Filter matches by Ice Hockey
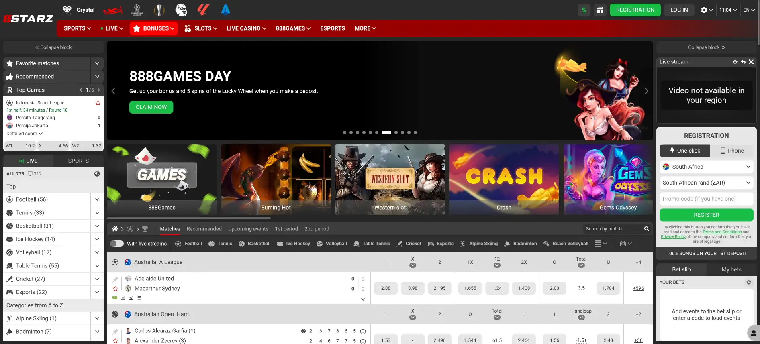 point(294,244)
